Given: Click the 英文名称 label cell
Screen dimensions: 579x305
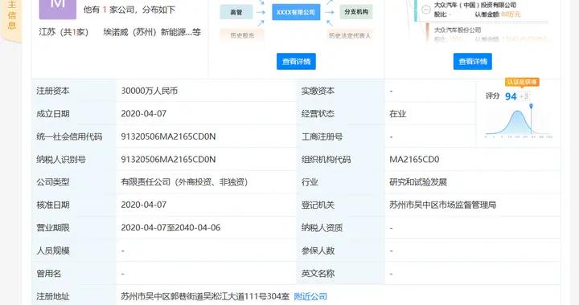Looking at the screenshot, I should tap(340, 274).
